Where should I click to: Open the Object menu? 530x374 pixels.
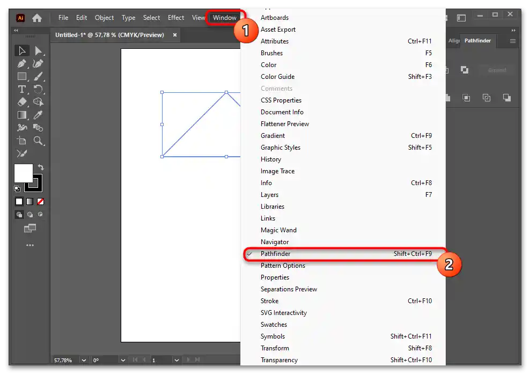point(104,18)
